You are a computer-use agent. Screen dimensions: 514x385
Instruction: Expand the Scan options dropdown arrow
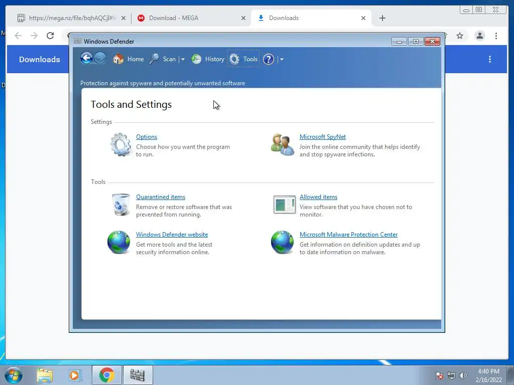point(183,59)
